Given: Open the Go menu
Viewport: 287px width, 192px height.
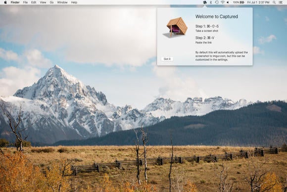Looking at the screenshot, I should click(51, 2).
